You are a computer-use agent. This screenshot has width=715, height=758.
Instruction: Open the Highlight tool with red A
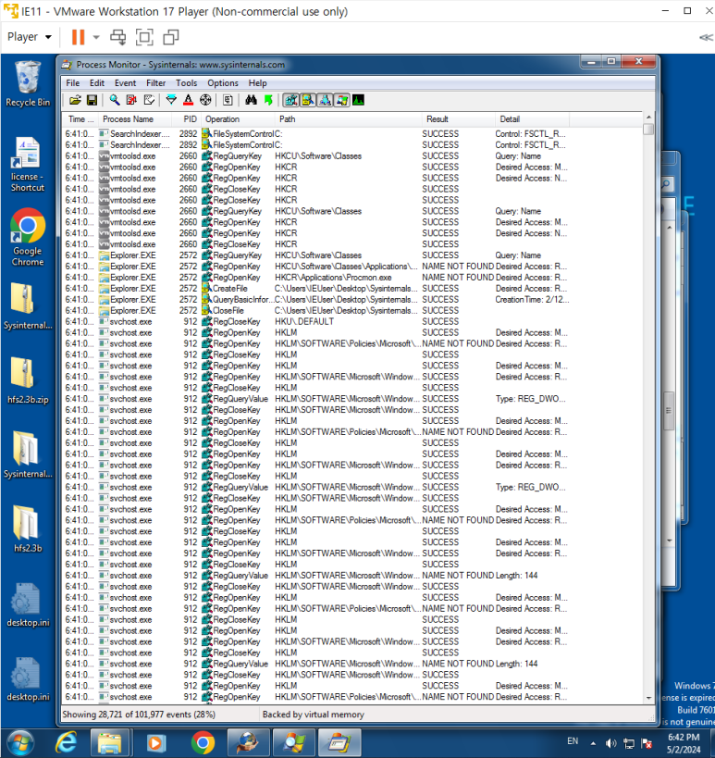point(189,100)
